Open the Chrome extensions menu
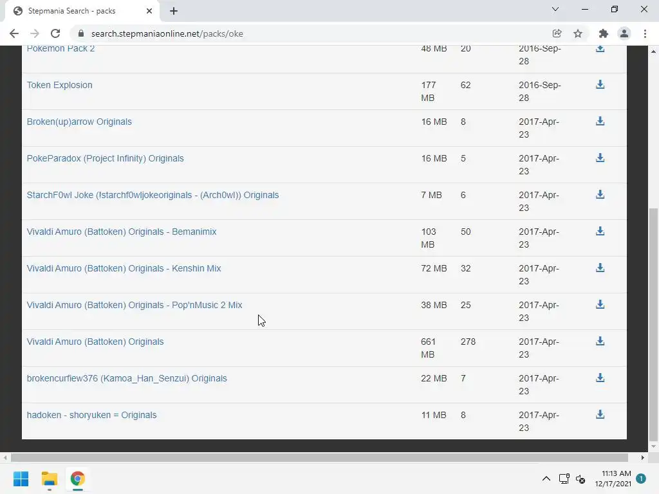The height and width of the screenshot is (494, 659). tap(604, 33)
